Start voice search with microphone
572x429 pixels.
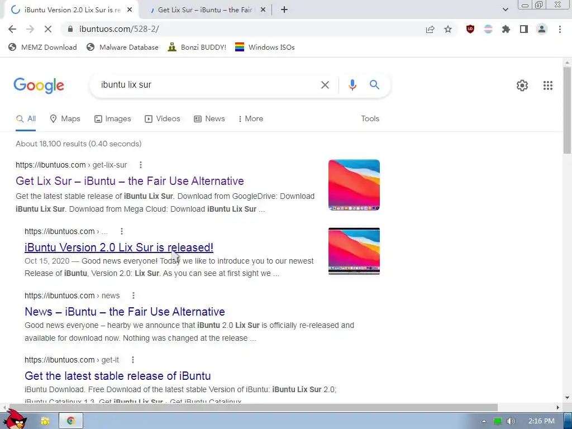click(352, 85)
